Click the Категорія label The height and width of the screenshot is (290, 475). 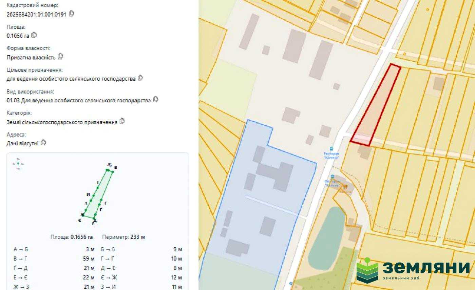click(x=19, y=113)
